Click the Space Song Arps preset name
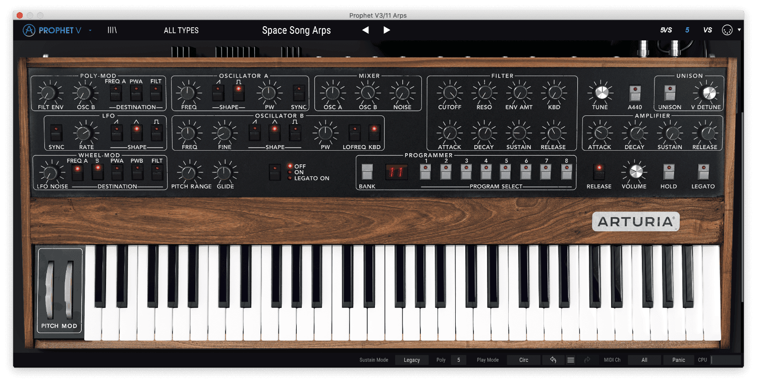The height and width of the screenshot is (383, 757). [x=296, y=30]
